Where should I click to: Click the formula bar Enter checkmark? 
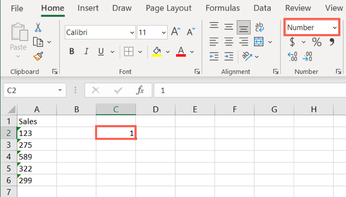(118, 90)
